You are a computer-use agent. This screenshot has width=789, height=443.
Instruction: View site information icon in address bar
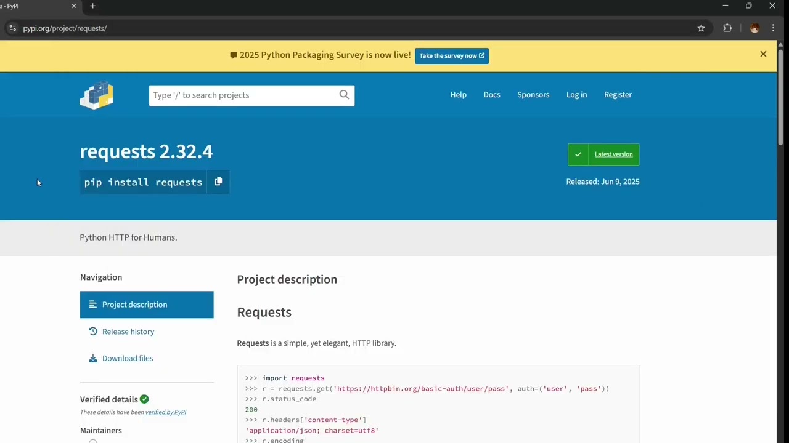pos(12,28)
